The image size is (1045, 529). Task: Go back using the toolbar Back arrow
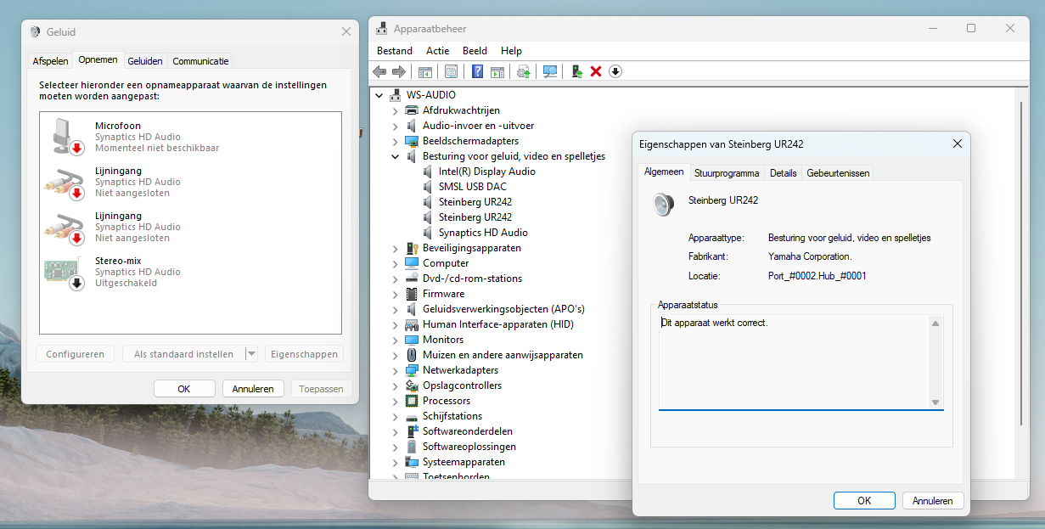coord(379,71)
